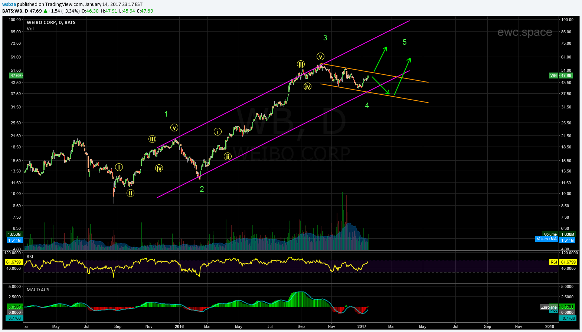Click circled v marker below wave 1
Image resolution: width=582 pixels, height=332 pixels.
(174, 128)
